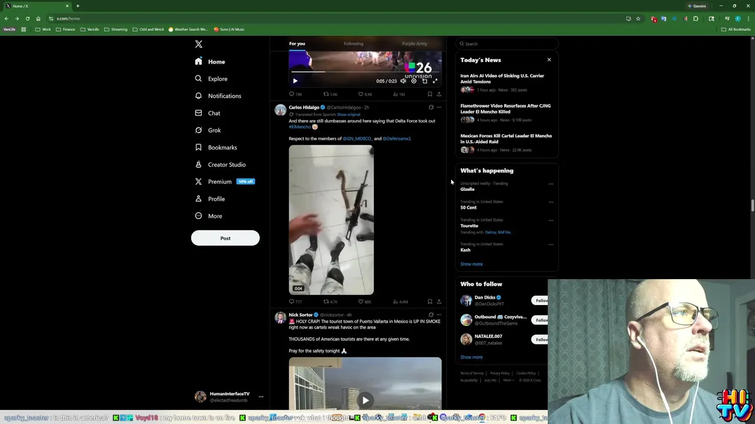Repost Carlos Hidalgo post with 4.7K
Viewport: 755px width, 424px height.
(330, 302)
